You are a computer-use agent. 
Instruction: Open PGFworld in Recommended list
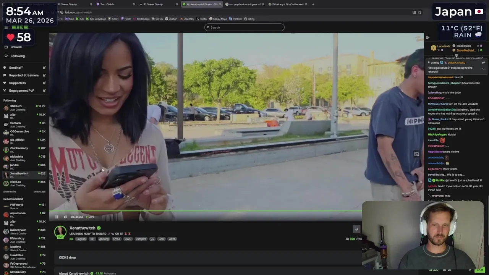tap(24, 206)
